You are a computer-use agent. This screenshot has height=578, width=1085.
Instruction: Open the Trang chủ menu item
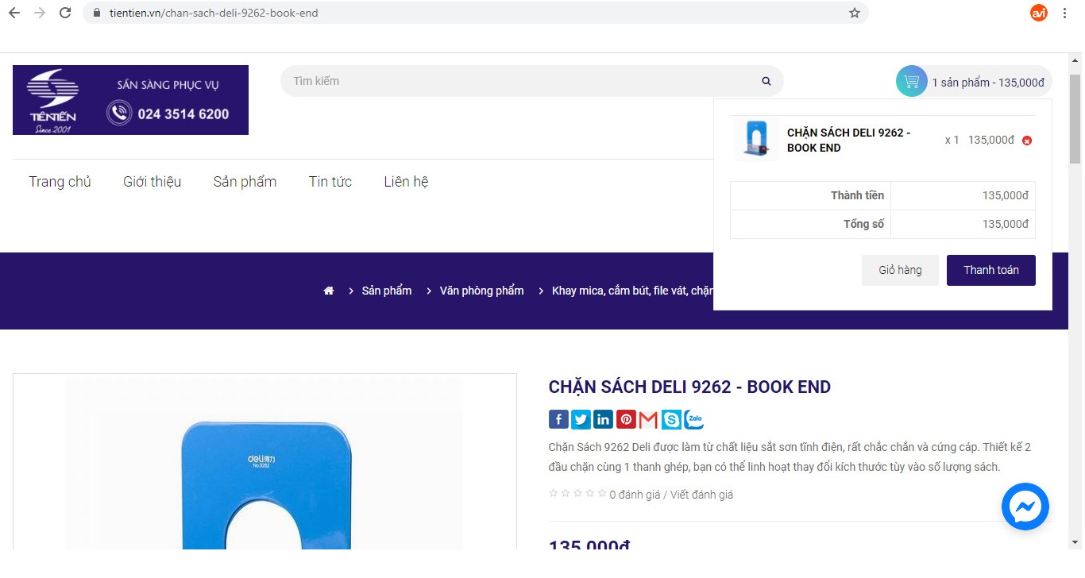(x=60, y=182)
